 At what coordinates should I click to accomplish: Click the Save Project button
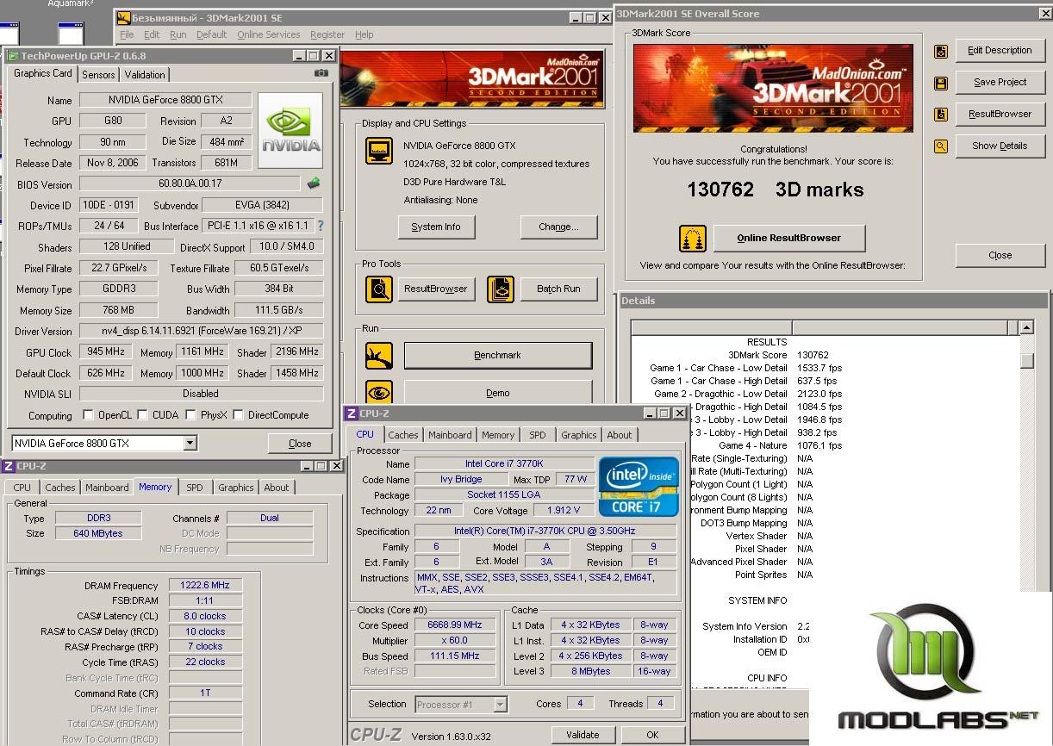(x=1000, y=83)
